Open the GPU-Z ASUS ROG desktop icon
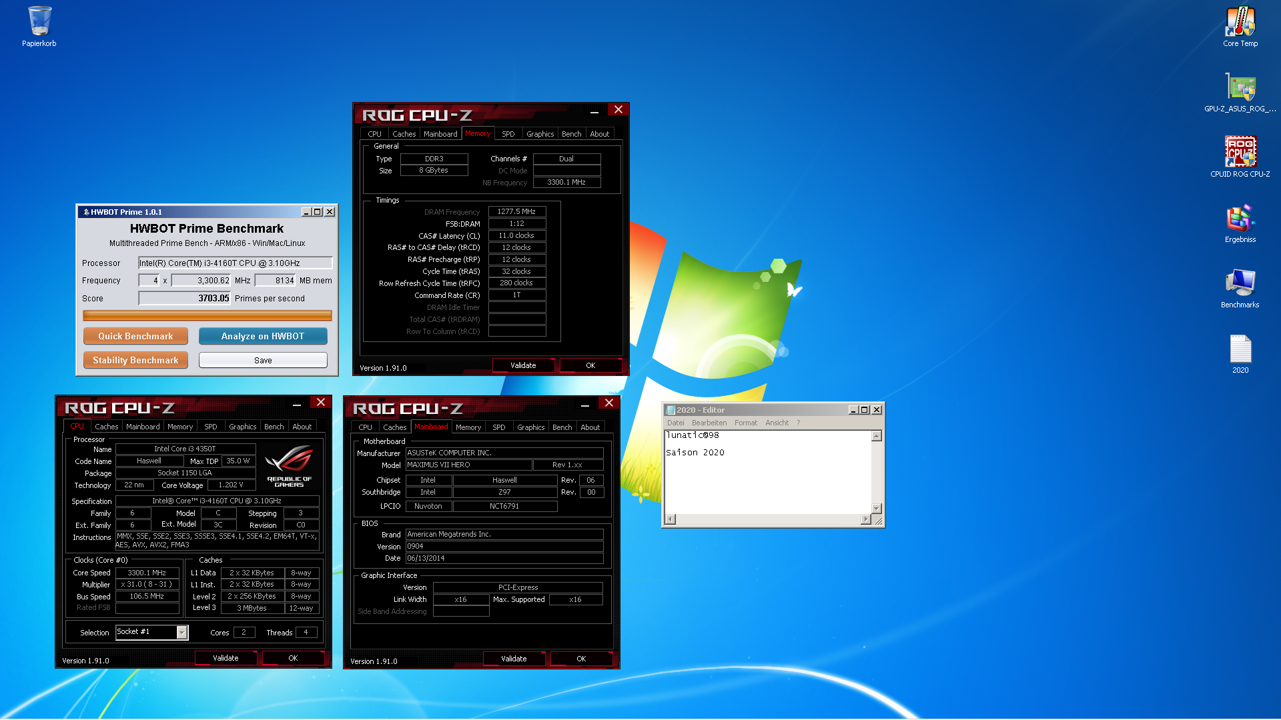This screenshot has height=720, width=1281. [1240, 92]
